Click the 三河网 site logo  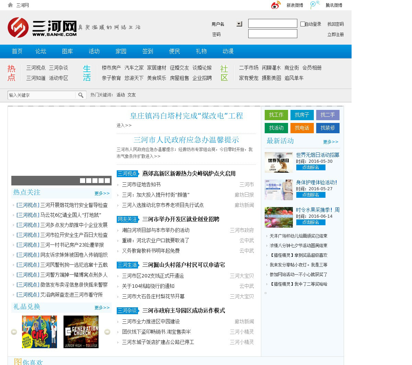tap(42, 27)
